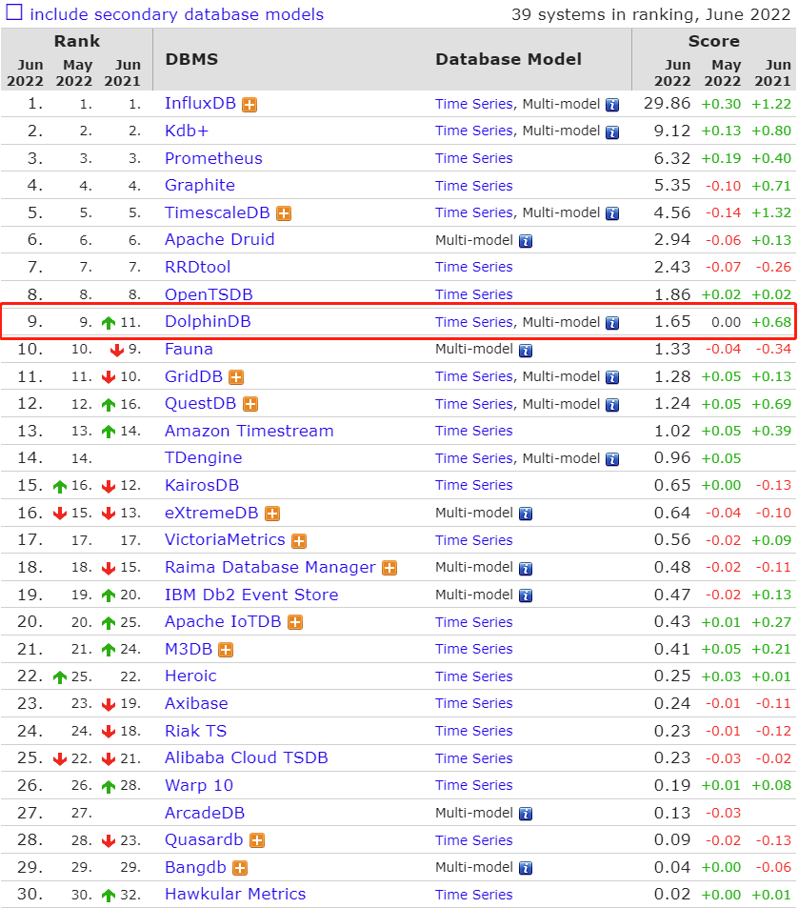Open the Prometheus link
This screenshot has height=908, width=798.
pos(213,158)
